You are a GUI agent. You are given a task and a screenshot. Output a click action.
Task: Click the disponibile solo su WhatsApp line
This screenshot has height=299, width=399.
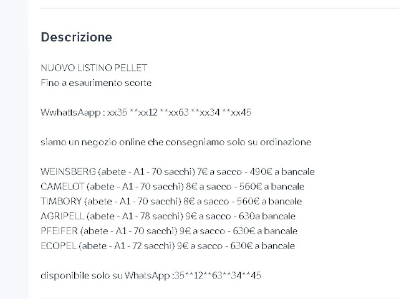pos(151,275)
